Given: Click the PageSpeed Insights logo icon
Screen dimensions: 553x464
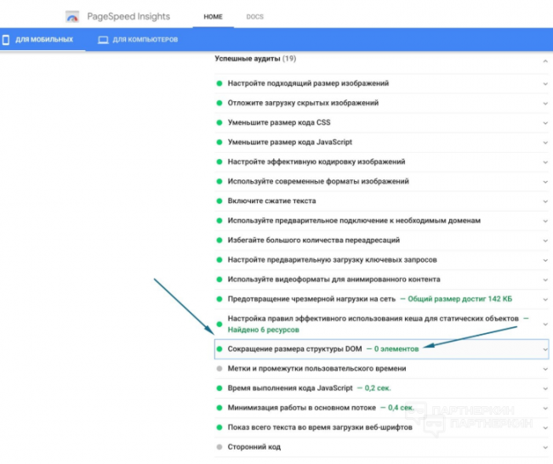Looking at the screenshot, I should (x=72, y=17).
